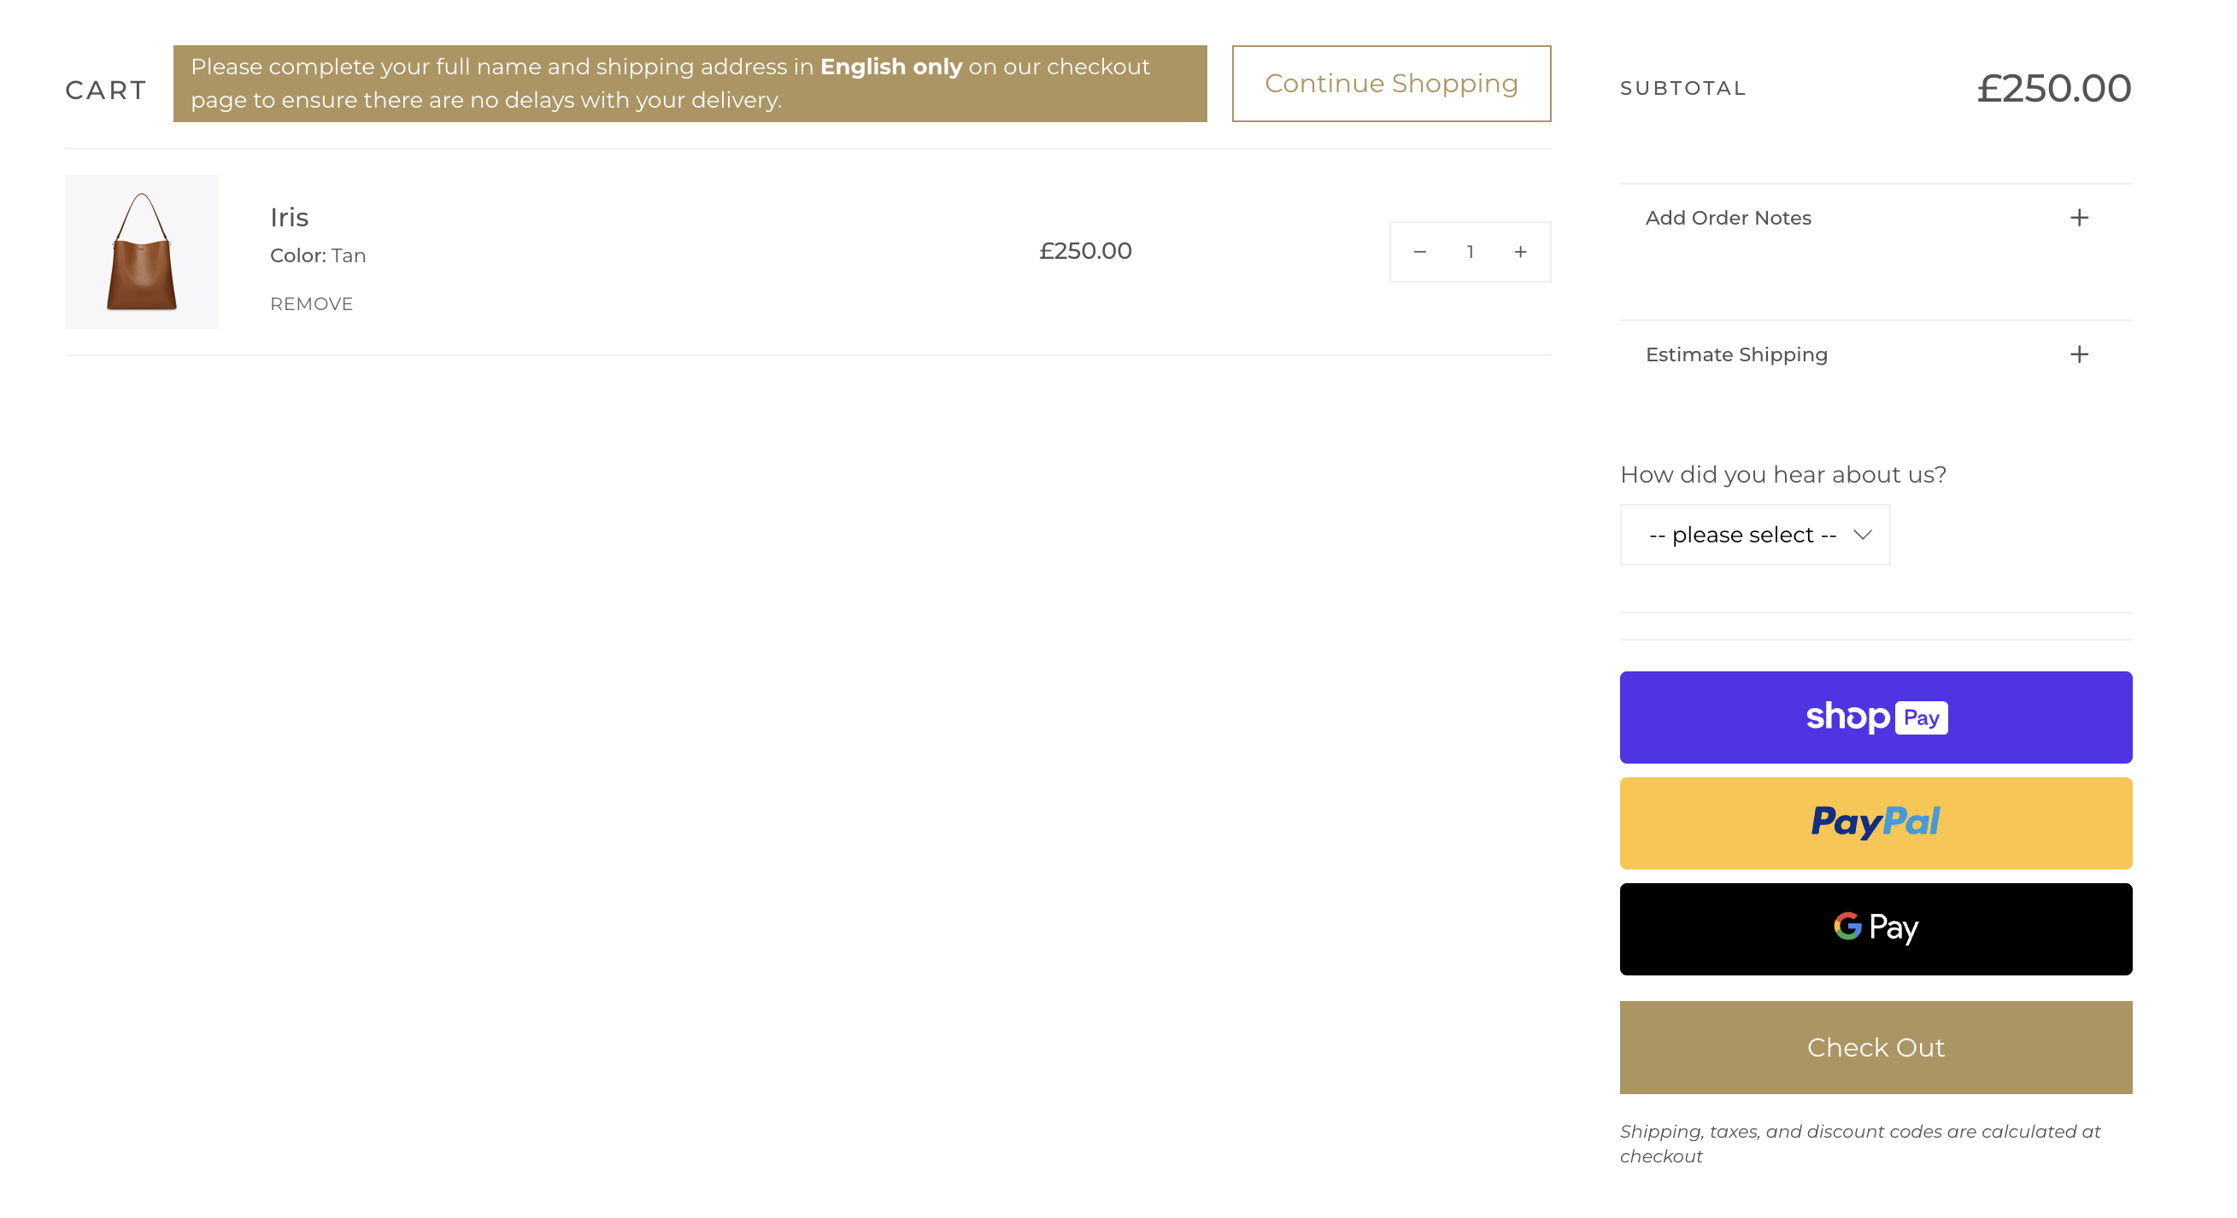2237x1218 pixels.
Task: Click the PayPal logo
Action: point(1874,822)
